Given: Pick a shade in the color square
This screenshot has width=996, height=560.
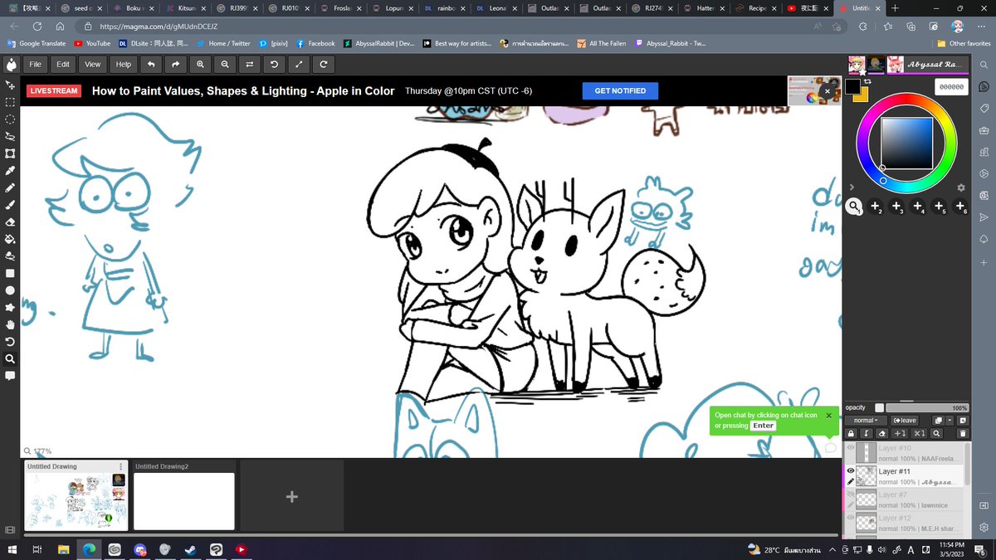Looking at the screenshot, I should coord(906,143).
